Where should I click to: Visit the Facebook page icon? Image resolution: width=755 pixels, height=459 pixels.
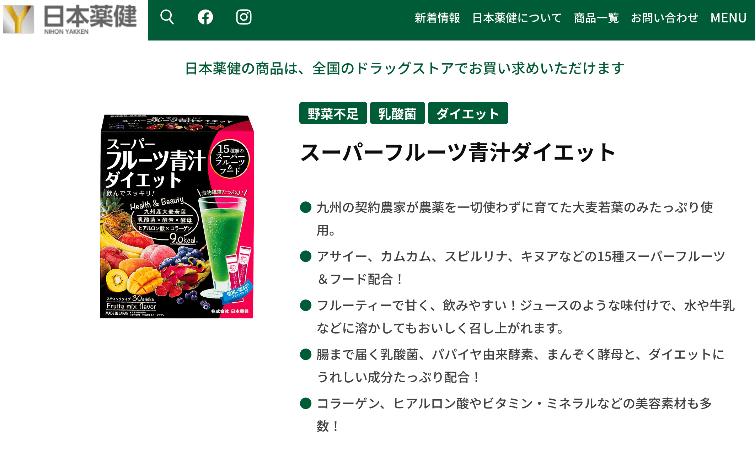click(x=205, y=17)
